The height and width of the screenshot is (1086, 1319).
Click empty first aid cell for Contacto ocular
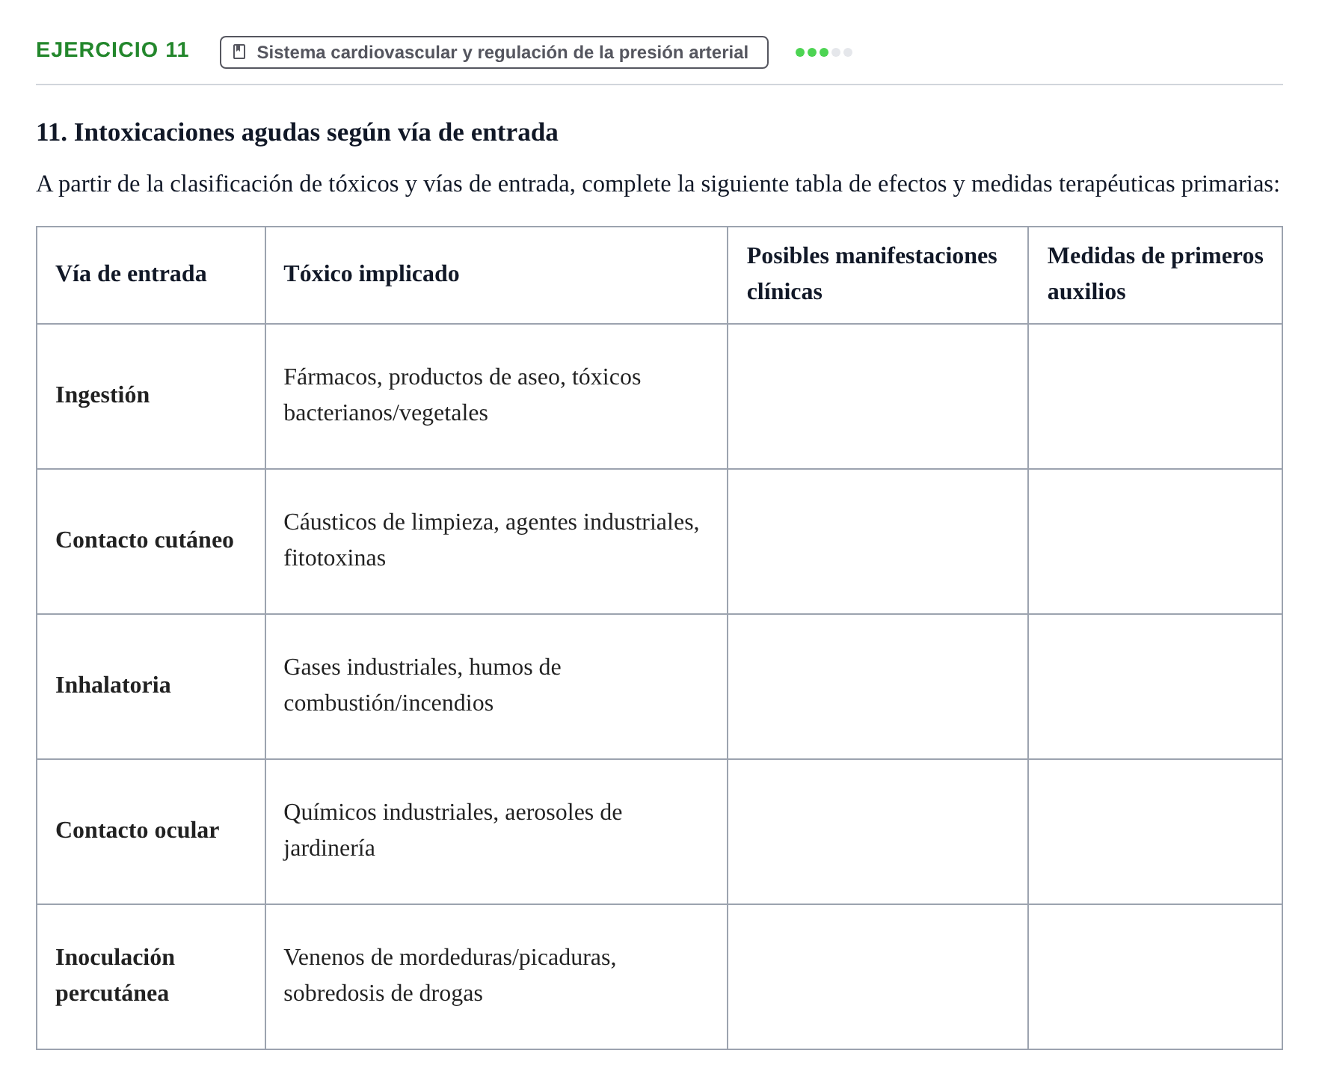(x=1155, y=832)
